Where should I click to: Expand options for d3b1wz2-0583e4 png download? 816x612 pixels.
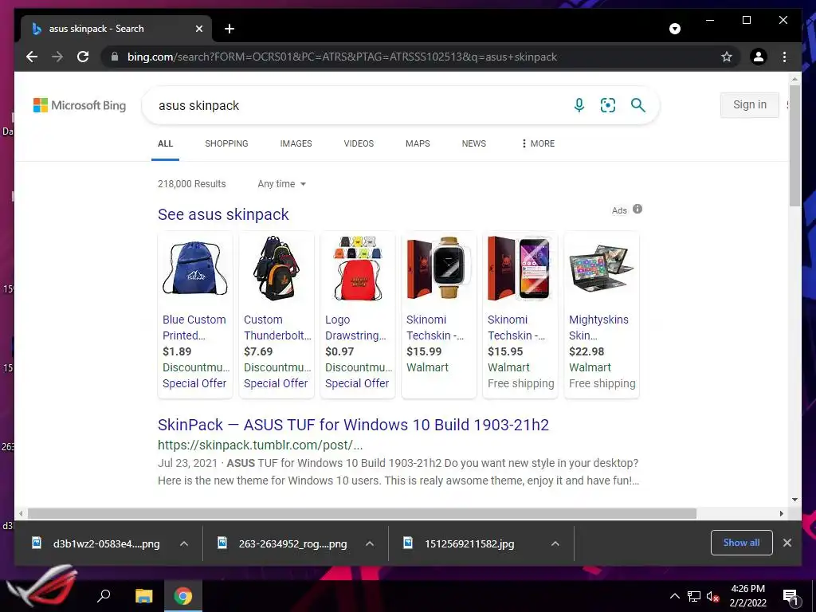184,543
